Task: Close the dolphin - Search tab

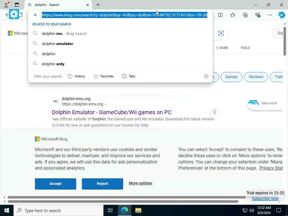Action: 88,5
